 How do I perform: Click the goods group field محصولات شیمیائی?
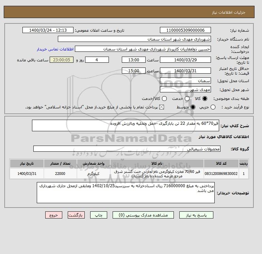coord(127,149)
